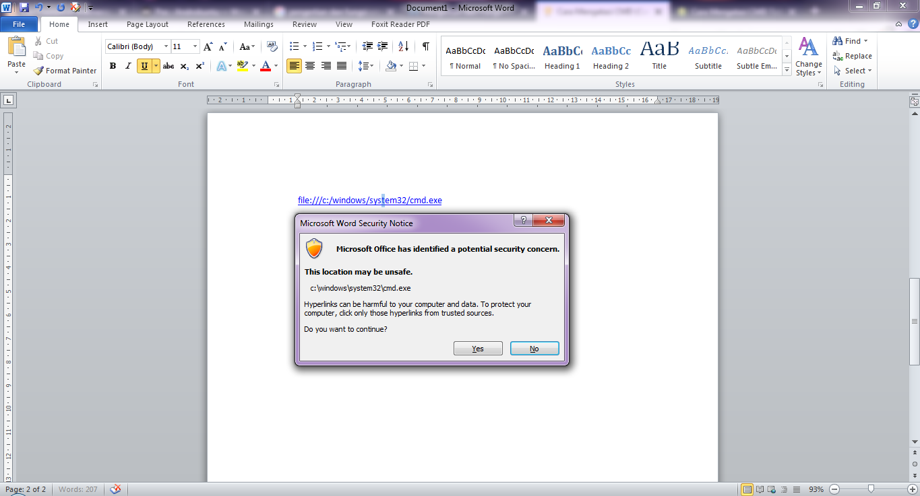
Task: Select the Heading 1 style
Action: [x=561, y=57]
